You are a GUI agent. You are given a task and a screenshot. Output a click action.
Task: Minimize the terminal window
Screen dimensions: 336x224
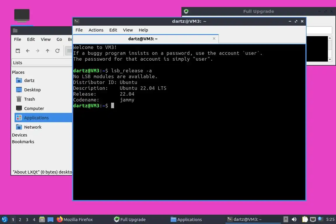pyautogui.click(x=290, y=21)
